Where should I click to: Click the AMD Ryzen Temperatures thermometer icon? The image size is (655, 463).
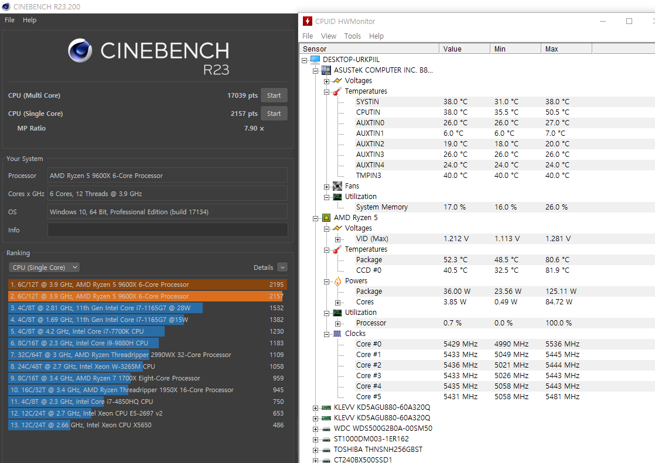coord(337,249)
